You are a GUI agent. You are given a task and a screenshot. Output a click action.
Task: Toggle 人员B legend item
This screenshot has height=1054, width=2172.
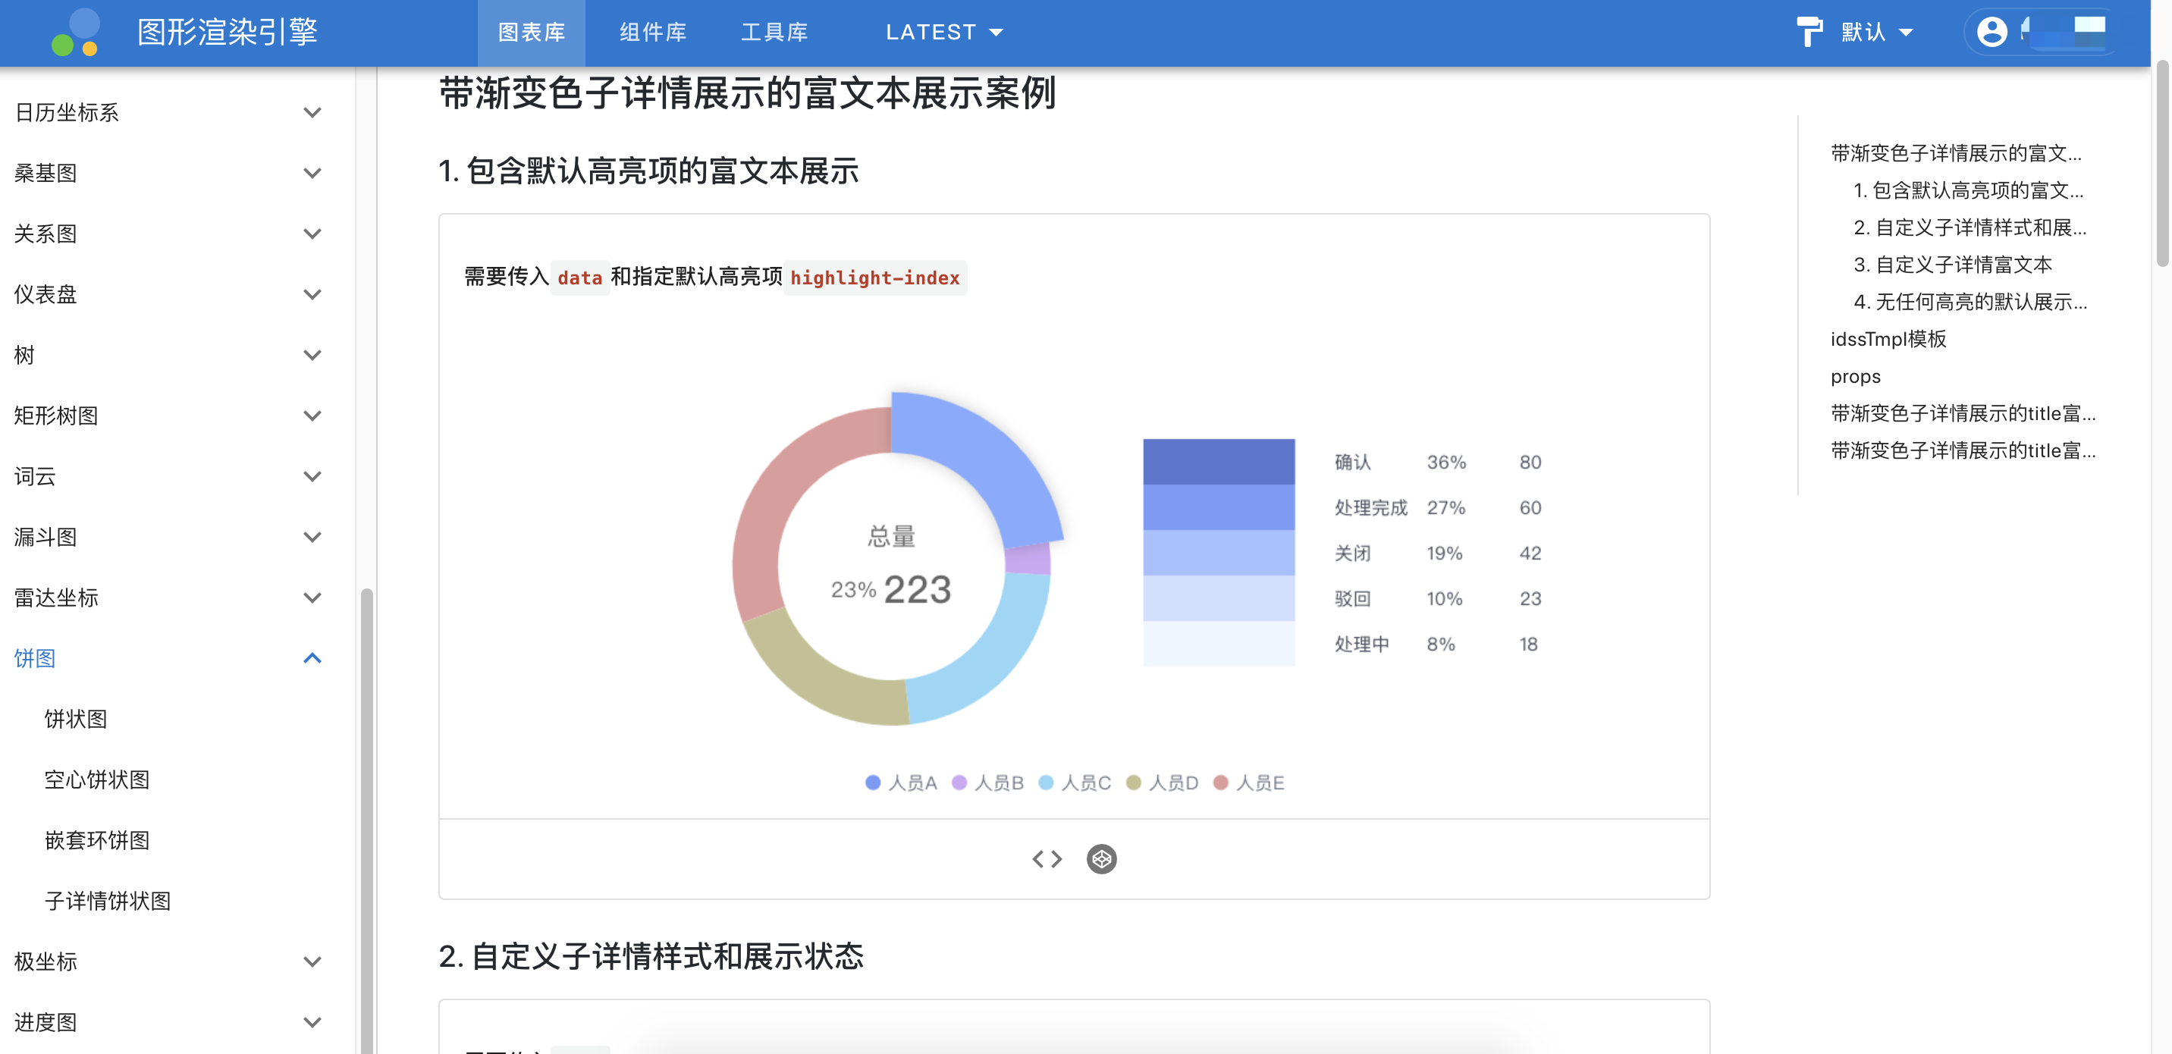click(x=987, y=783)
